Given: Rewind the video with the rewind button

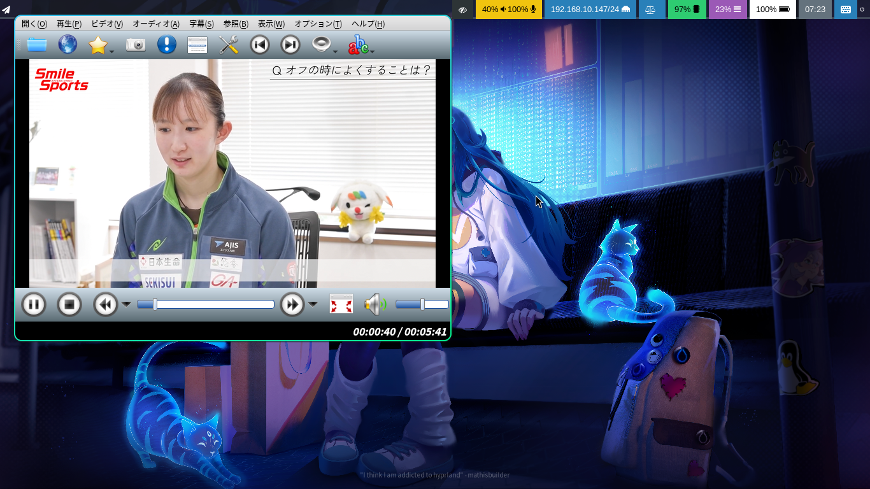Looking at the screenshot, I should tap(106, 304).
